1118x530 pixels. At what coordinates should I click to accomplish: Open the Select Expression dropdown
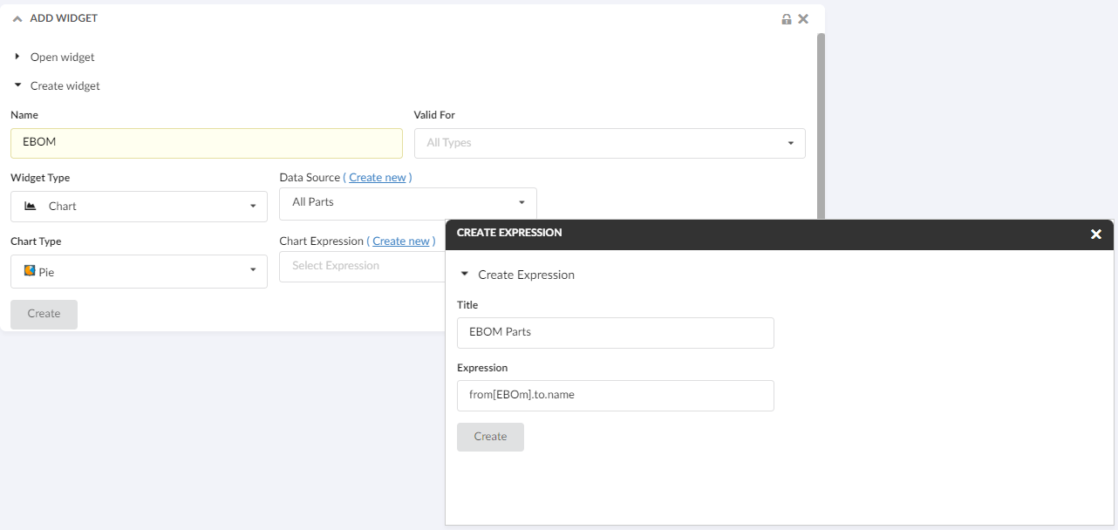tap(362, 266)
